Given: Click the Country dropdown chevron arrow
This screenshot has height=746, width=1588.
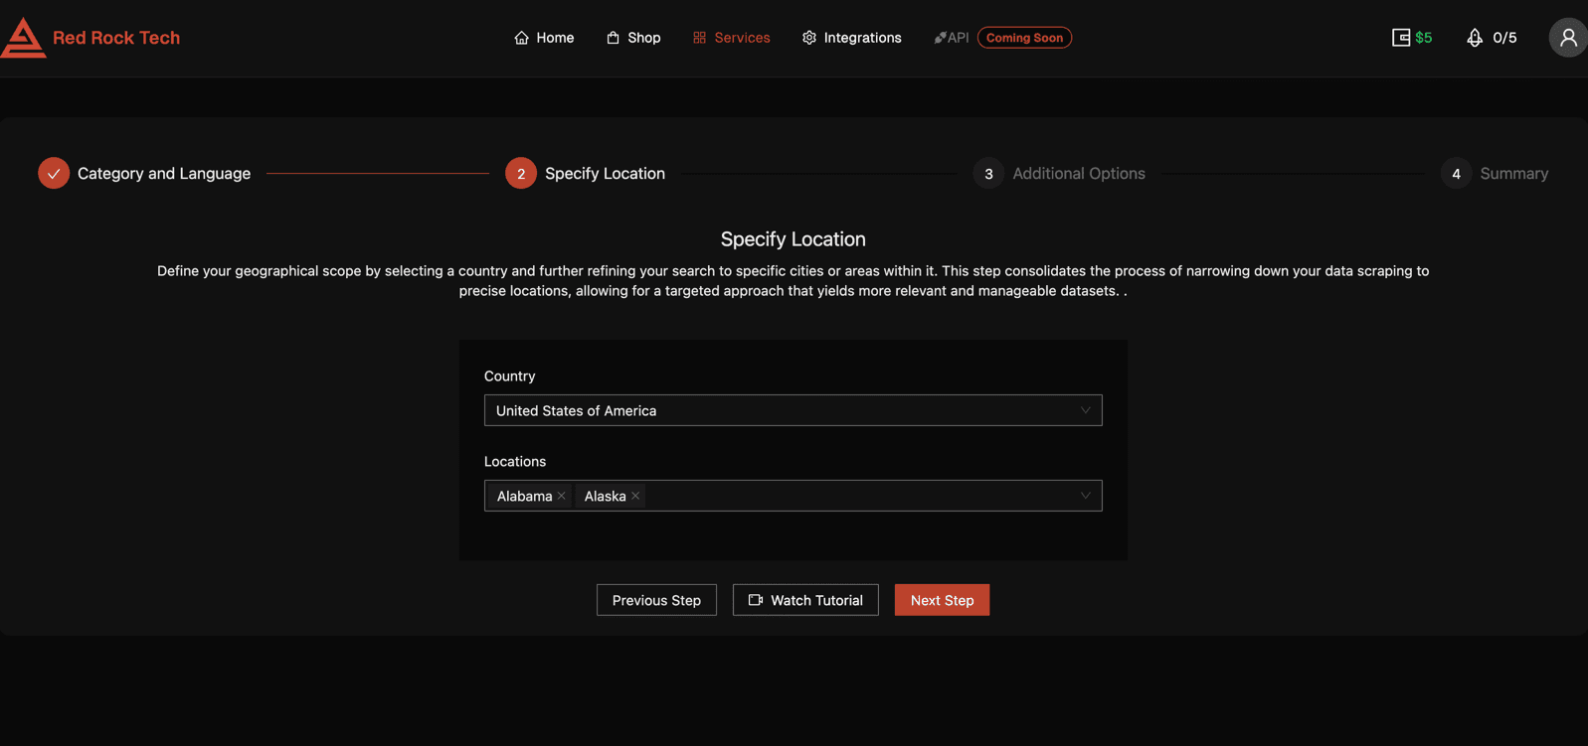Looking at the screenshot, I should tap(1085, 410).
